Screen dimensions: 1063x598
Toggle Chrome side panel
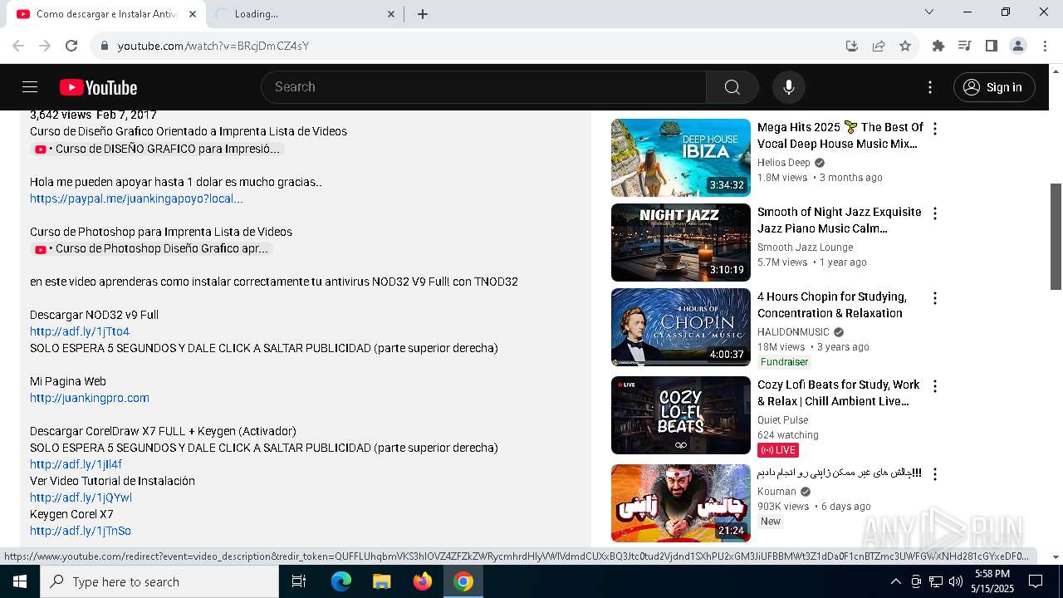[x=991, y=46]
